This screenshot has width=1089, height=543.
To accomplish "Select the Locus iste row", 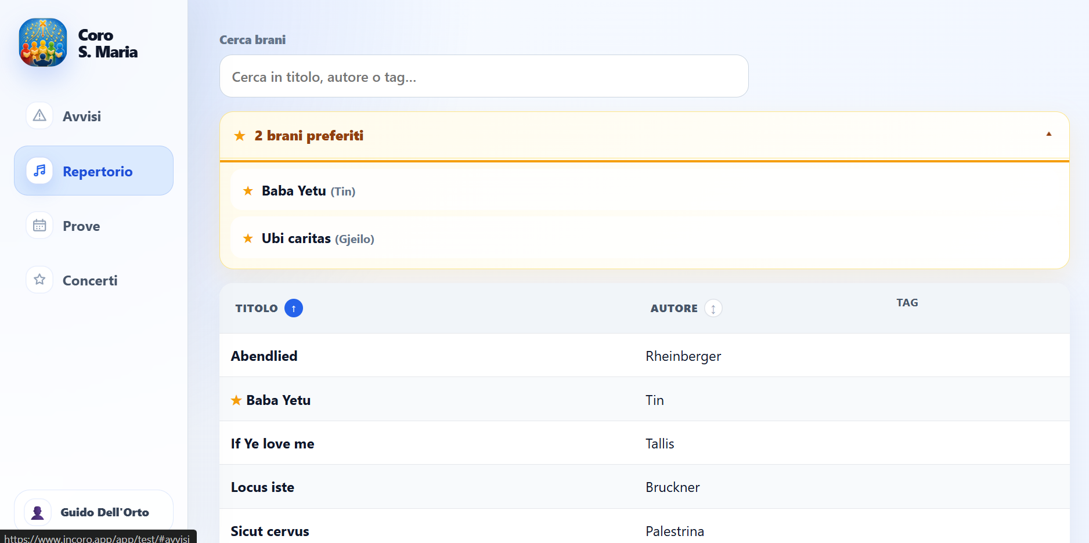I will (x=644, y=487).
